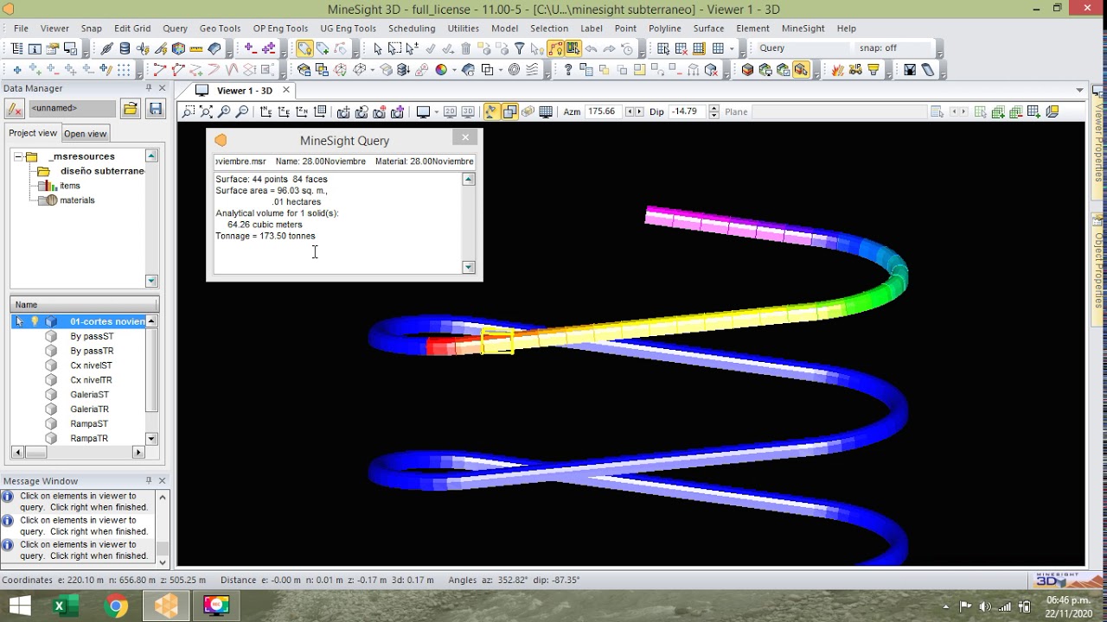
Task: Open the monitor display dropdown arrow
Action: click(x=437, y=111)
